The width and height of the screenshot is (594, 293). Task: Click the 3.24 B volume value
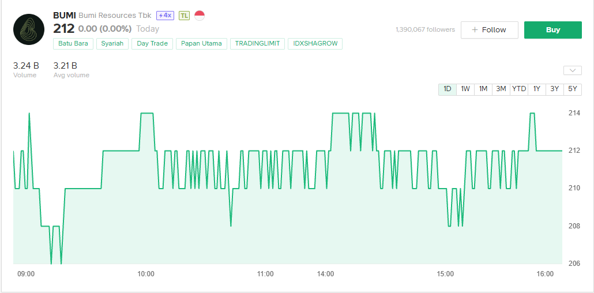26,66
